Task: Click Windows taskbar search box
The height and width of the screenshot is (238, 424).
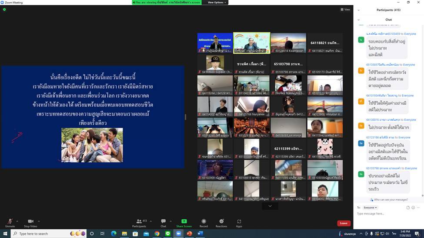Action: point(49,234)
